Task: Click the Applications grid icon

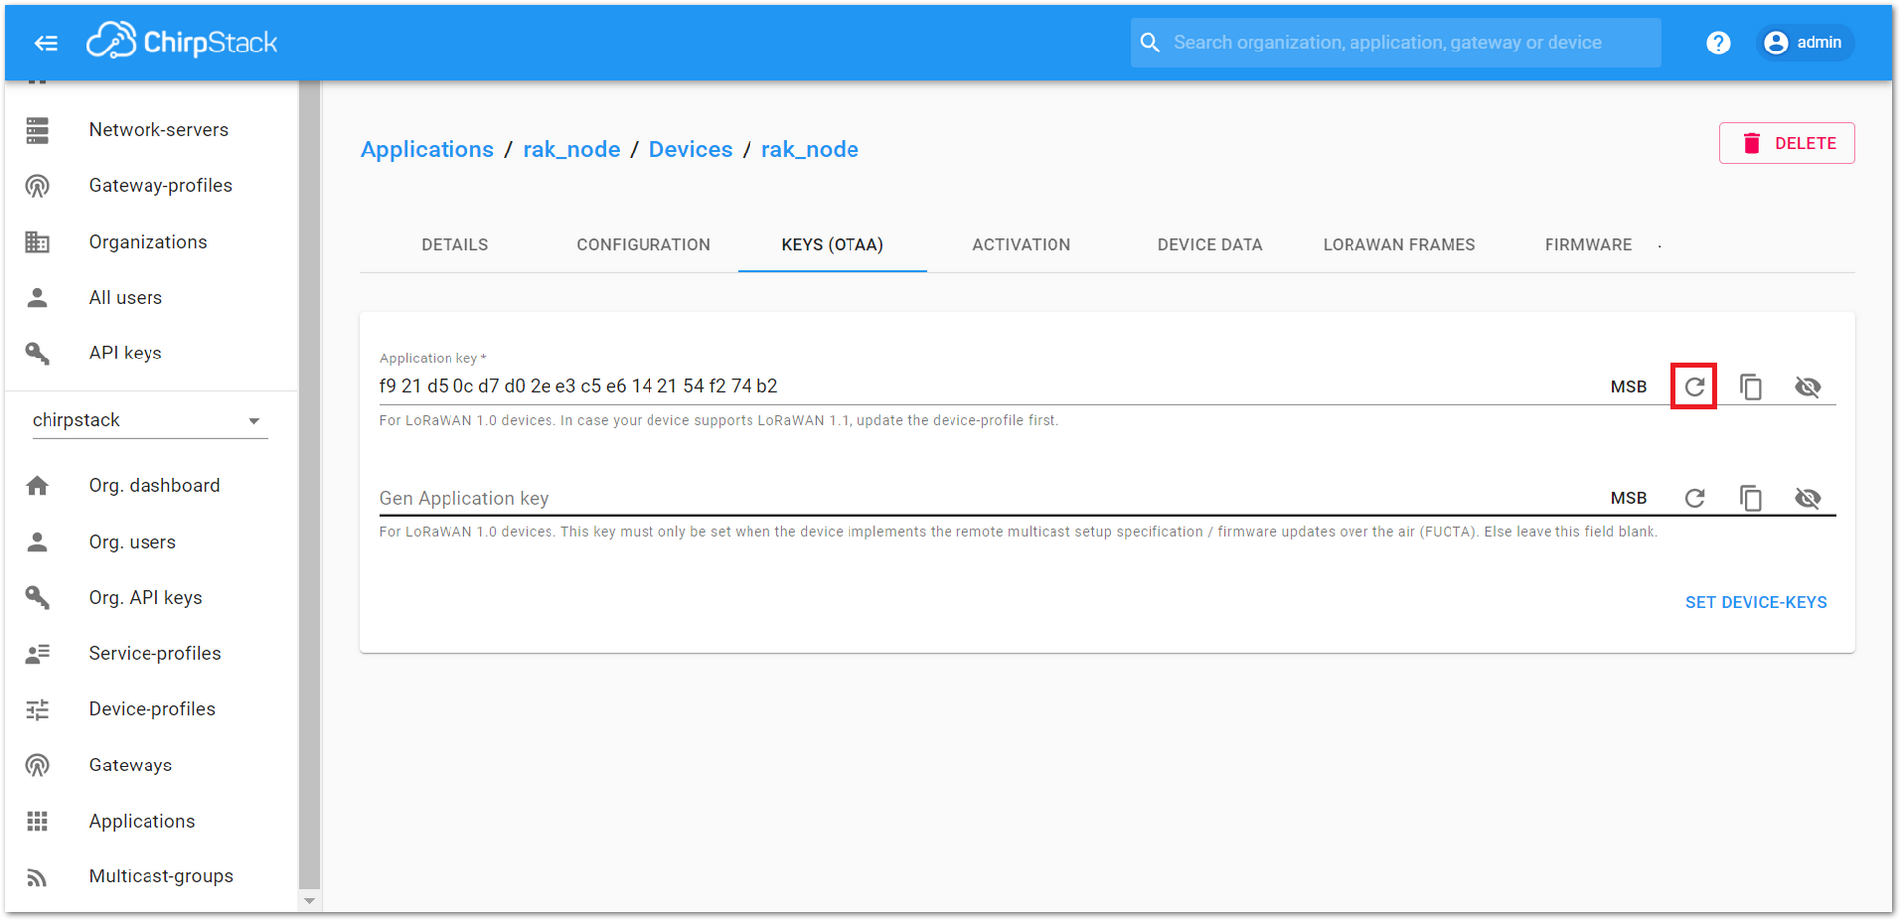Action: [38, 821]
